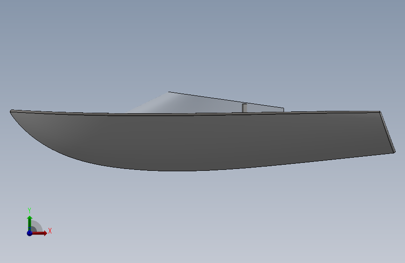This screenshot has height=263, width=405.
Task: Click the gray XY plane arc on the triad
Action: (37, 226)
